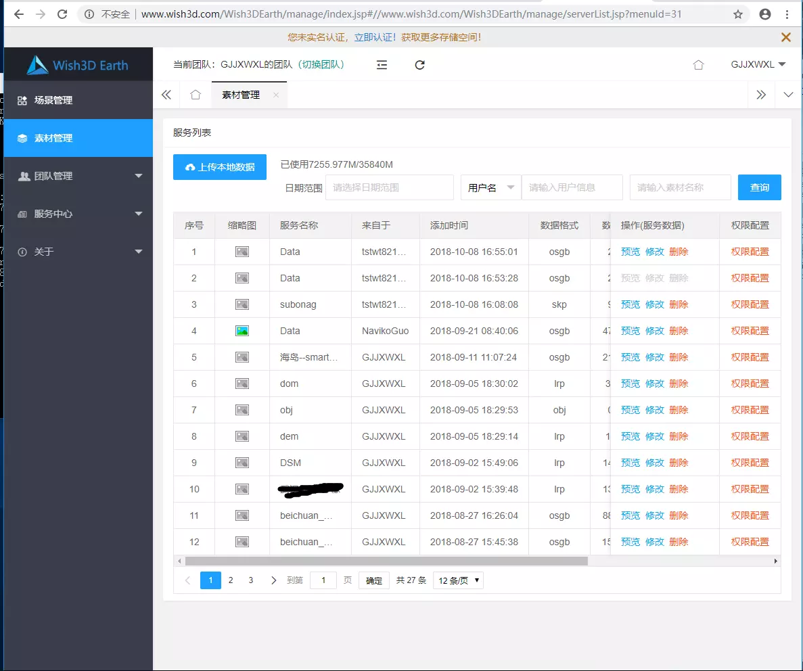Click 修改 for subonag row
This screenshot has width=803, height=671.
tap(654, 304)
